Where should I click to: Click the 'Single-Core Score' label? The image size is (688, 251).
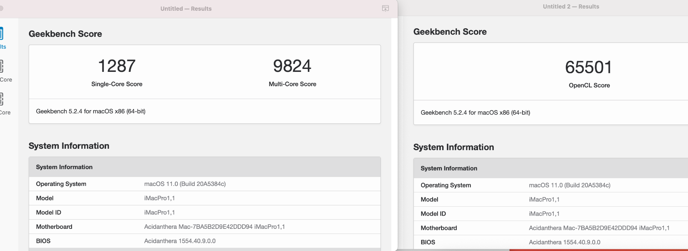(x=117, y=84)
